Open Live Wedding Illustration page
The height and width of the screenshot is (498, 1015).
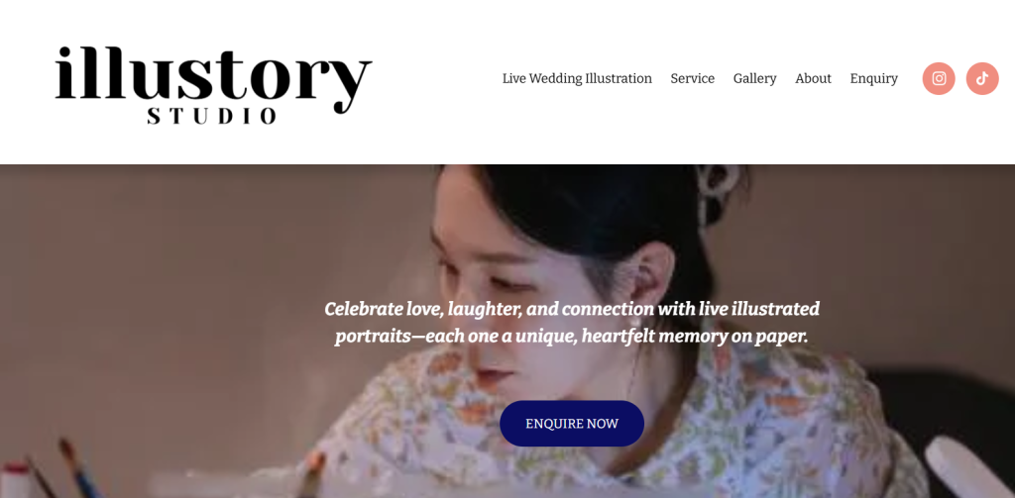(x=577, y=79)
